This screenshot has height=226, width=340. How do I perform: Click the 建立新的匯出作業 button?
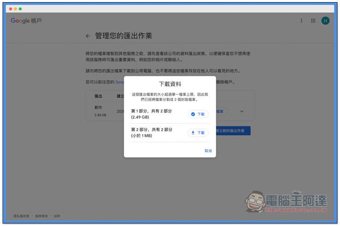(x=233, y=131)
